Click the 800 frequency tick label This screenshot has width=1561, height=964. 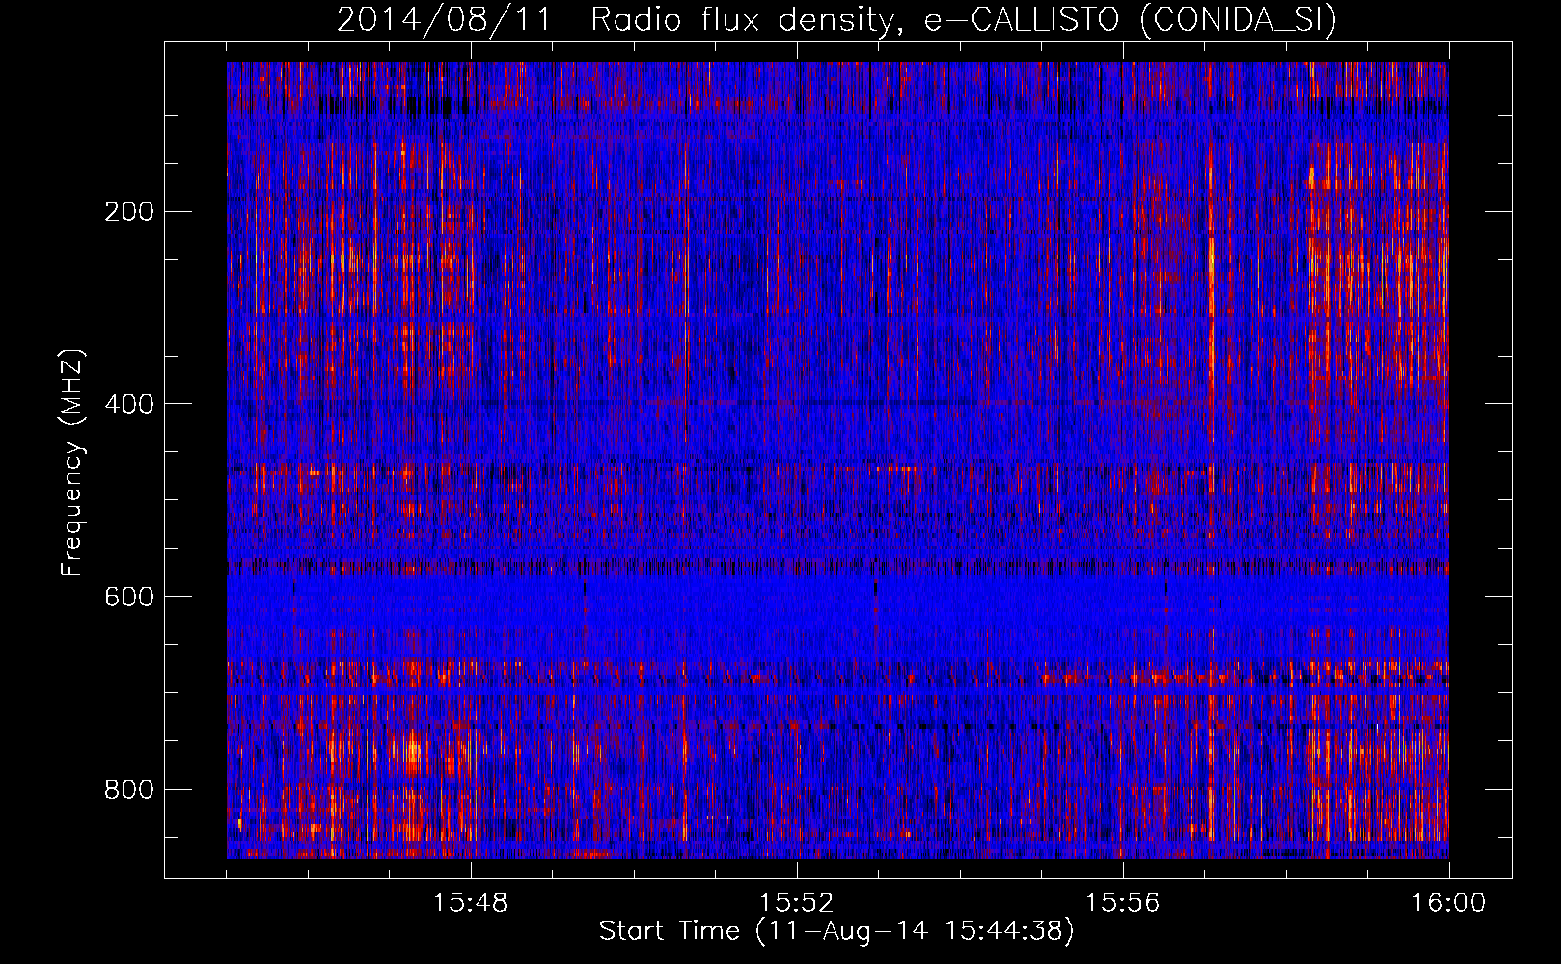click(128, 790)
